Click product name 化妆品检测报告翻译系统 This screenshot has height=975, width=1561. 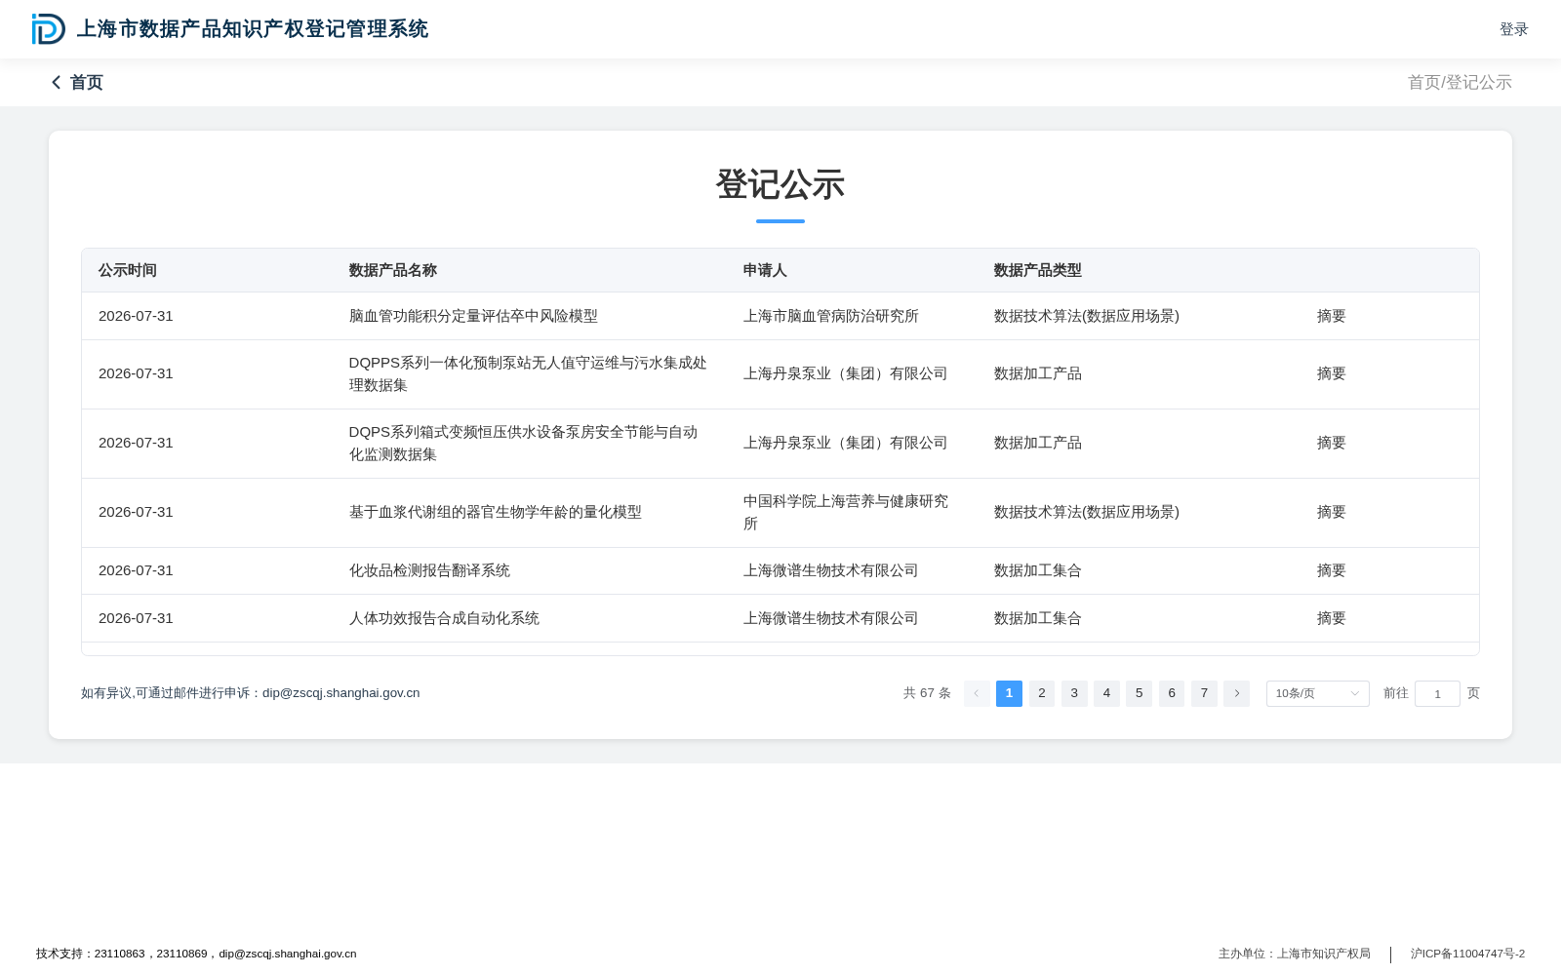pyautogui.click(x=429, y=570)
